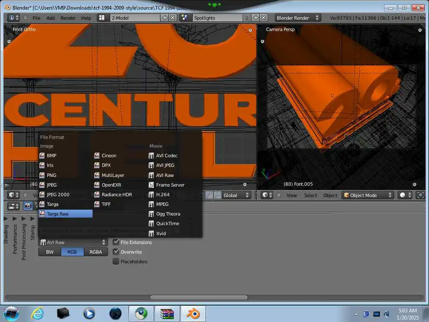This screenshot has width=429, height=322.
Task: Open WinRAR from the taskbar
Action: point(167,314)
